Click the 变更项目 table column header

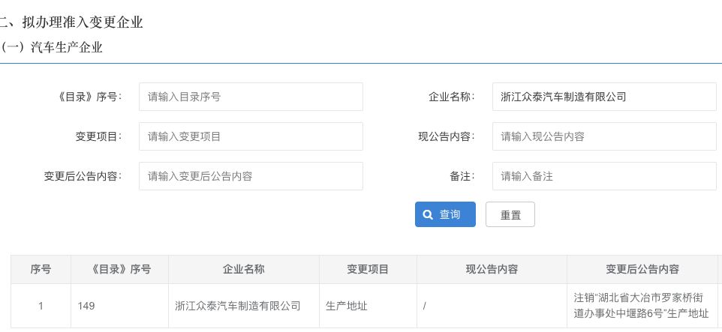pyautogui.click(x=368, y=270)
